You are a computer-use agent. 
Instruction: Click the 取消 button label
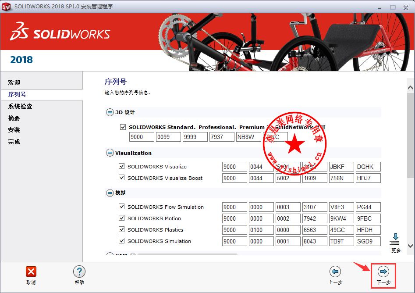pos(31,282)
